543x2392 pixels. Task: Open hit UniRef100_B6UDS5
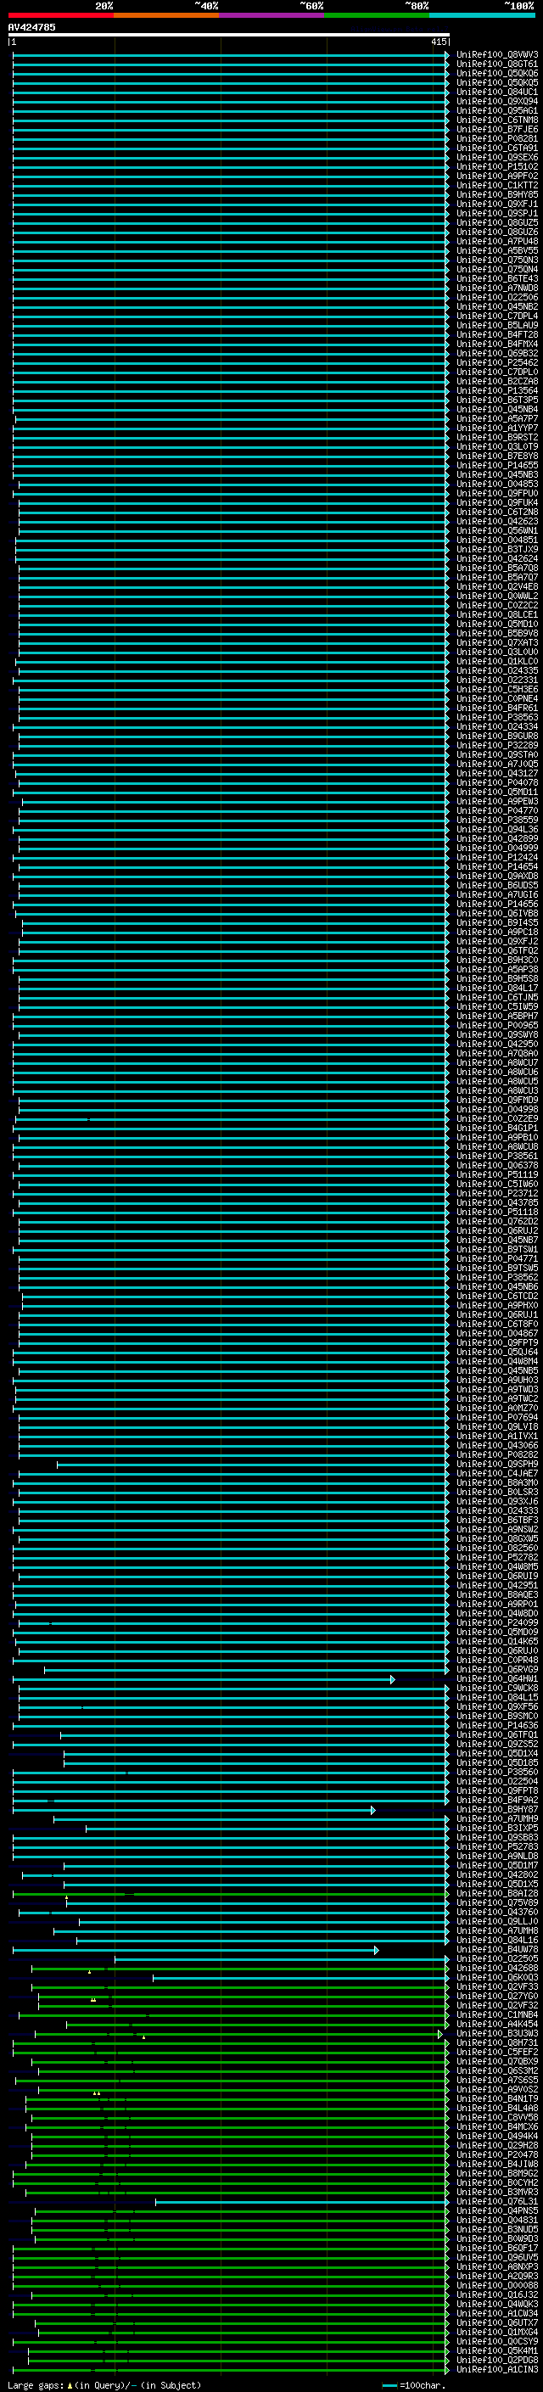tap(496, 885)
